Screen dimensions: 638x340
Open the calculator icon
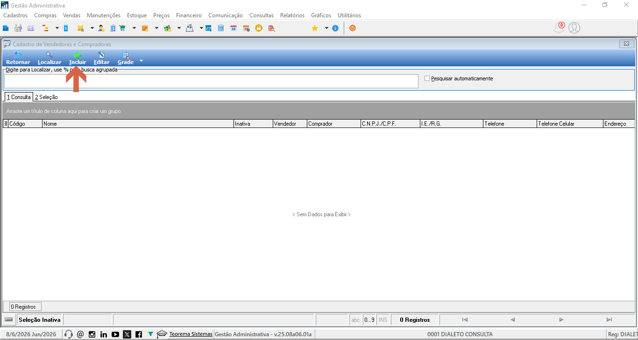click(x=221, y=28)
